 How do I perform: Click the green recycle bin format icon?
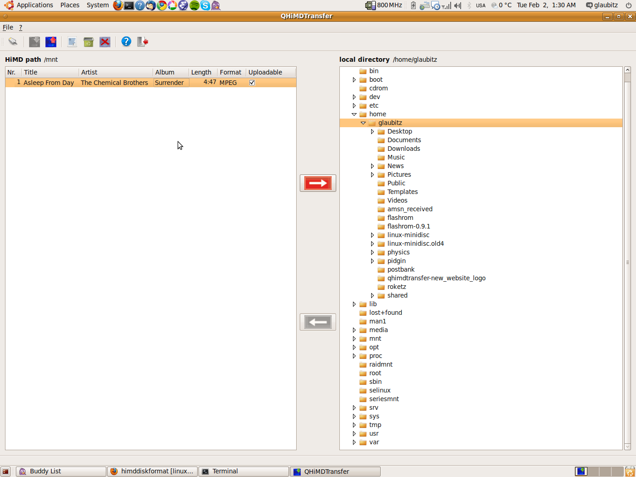[89, 42]
